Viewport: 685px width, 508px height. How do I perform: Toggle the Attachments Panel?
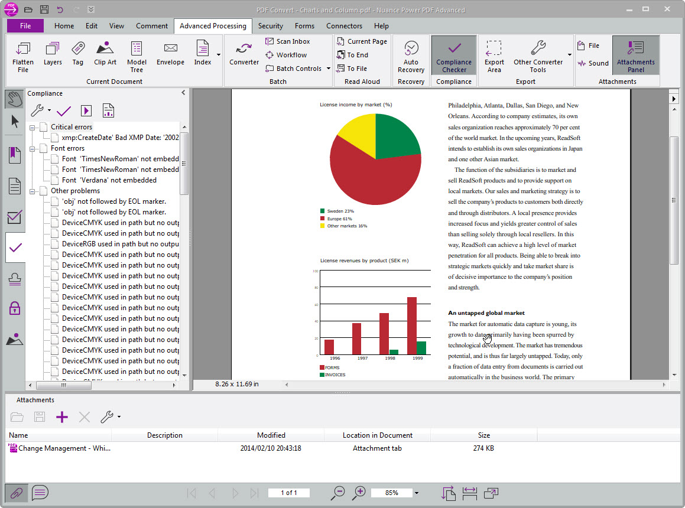click(635, 55)
